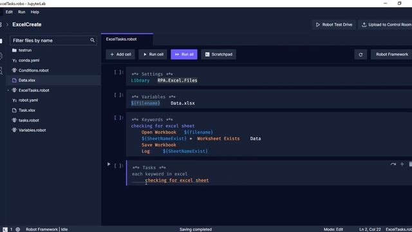Viewport: 412px width, 232px height.
Task: Click the YAML icon beside robot.yaml
Action: [x=14, y=101]
